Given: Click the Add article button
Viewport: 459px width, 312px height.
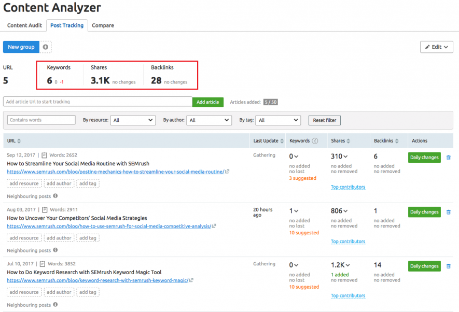Looking at the screenshot, I should pyautogui.click(x=208, y=102).
